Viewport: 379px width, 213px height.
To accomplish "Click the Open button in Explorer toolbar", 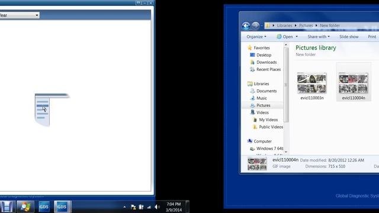I will pos(285,37).
